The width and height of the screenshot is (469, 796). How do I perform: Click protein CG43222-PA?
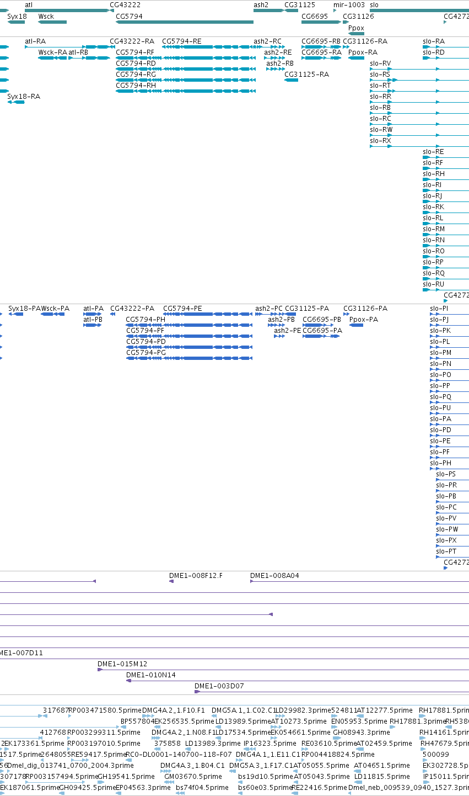click(x=132, y=309)
